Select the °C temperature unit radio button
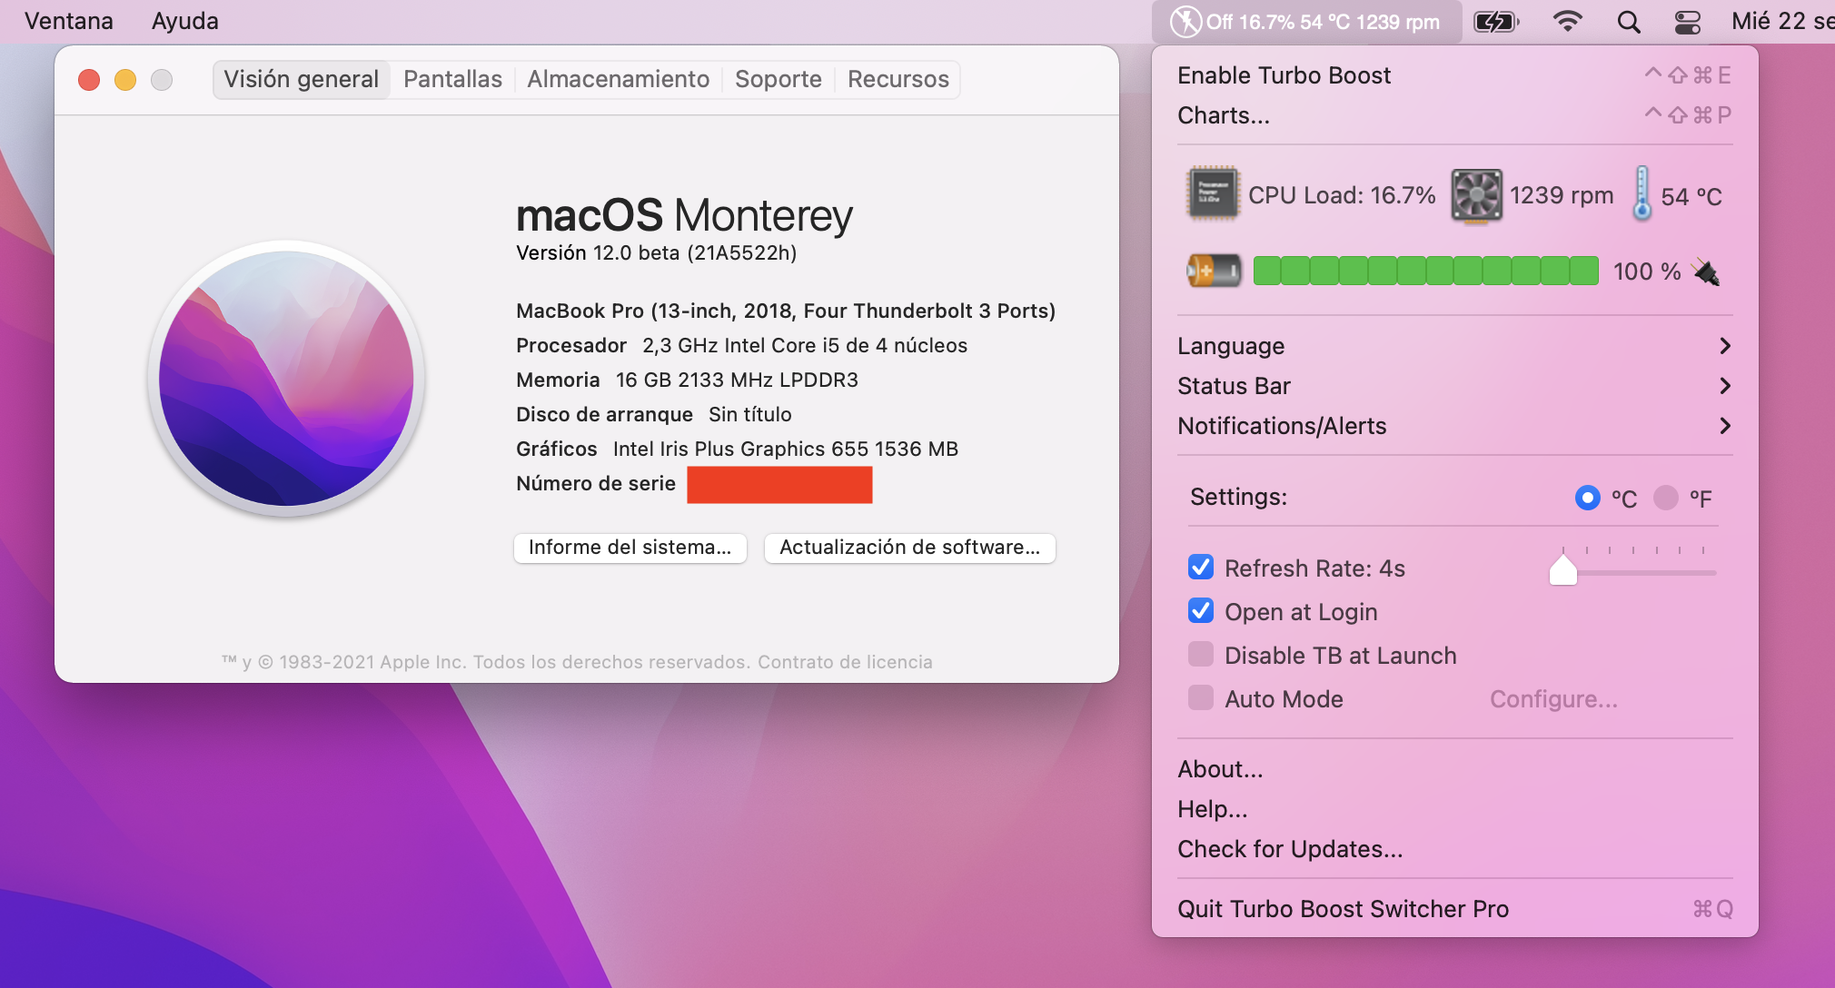 click(x=1588, y=498)
